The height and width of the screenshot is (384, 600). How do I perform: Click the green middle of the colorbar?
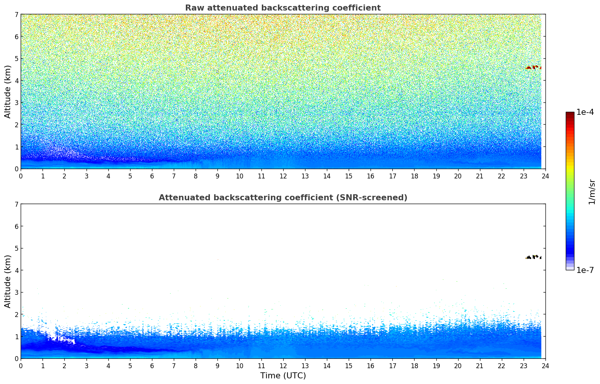[570, 191]
